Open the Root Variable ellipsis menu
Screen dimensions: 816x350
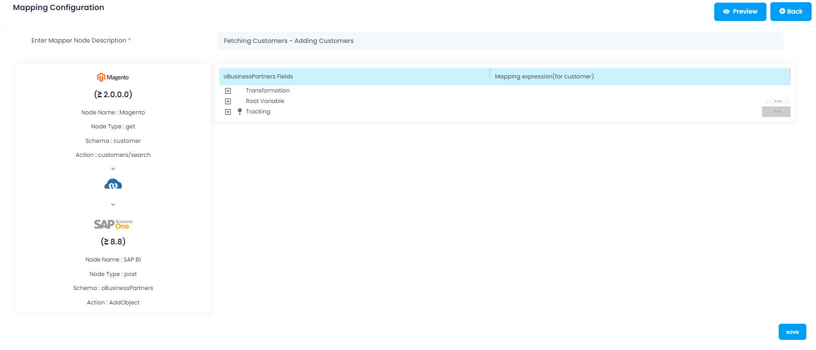click(777, 101)
